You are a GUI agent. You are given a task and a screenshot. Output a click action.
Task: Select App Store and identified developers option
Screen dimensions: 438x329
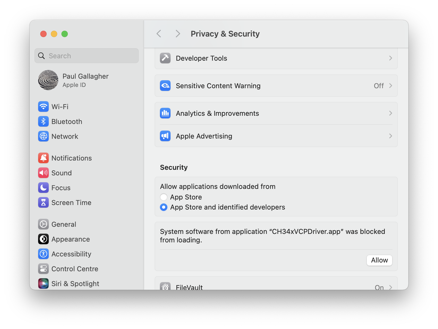tap(164, 207)
